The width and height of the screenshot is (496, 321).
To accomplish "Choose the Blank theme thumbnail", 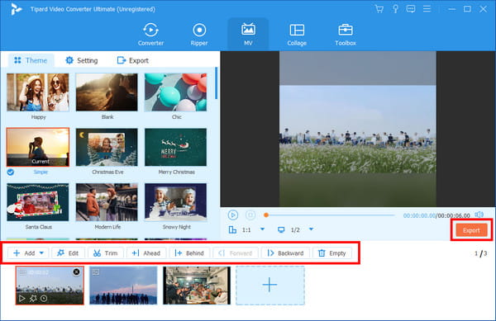I will 107,92.
